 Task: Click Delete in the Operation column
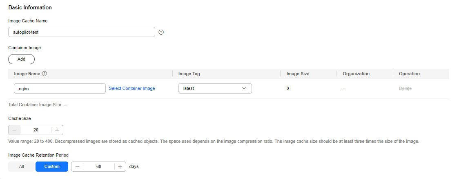405,88
